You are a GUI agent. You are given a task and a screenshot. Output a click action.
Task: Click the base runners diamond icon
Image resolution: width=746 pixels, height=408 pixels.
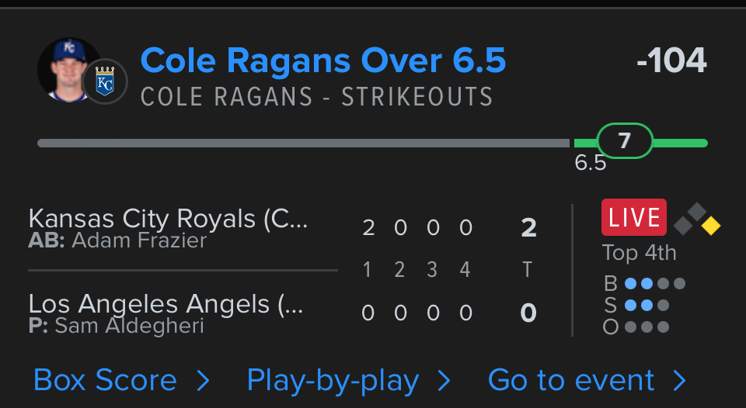coord(696,220)
